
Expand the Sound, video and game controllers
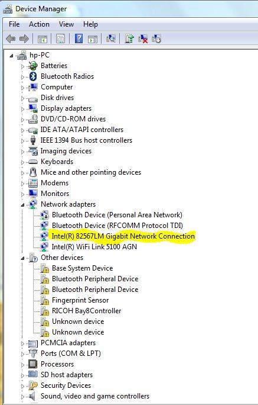pos(22,397)
